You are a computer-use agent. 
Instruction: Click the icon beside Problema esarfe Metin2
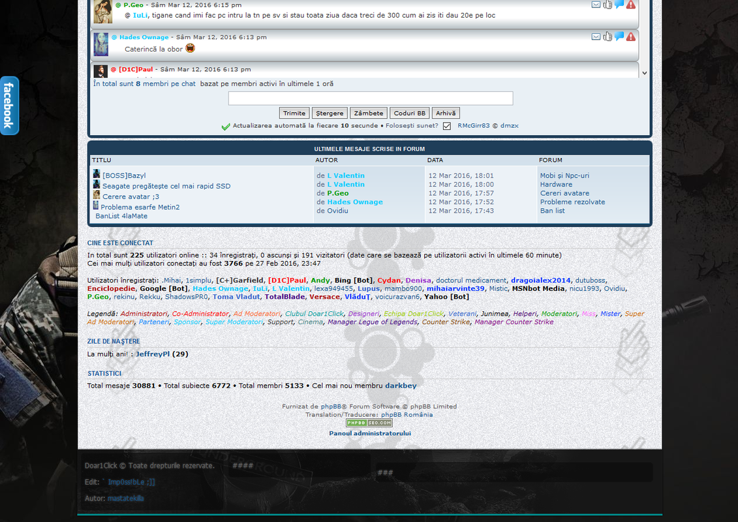(95, 206)
